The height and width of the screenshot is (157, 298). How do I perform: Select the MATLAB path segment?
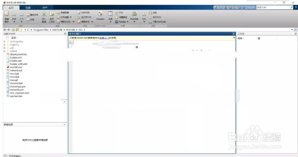point(58,30)
